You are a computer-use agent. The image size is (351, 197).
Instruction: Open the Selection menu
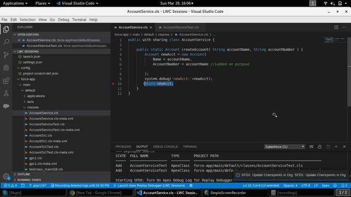(x=27, y=20)
